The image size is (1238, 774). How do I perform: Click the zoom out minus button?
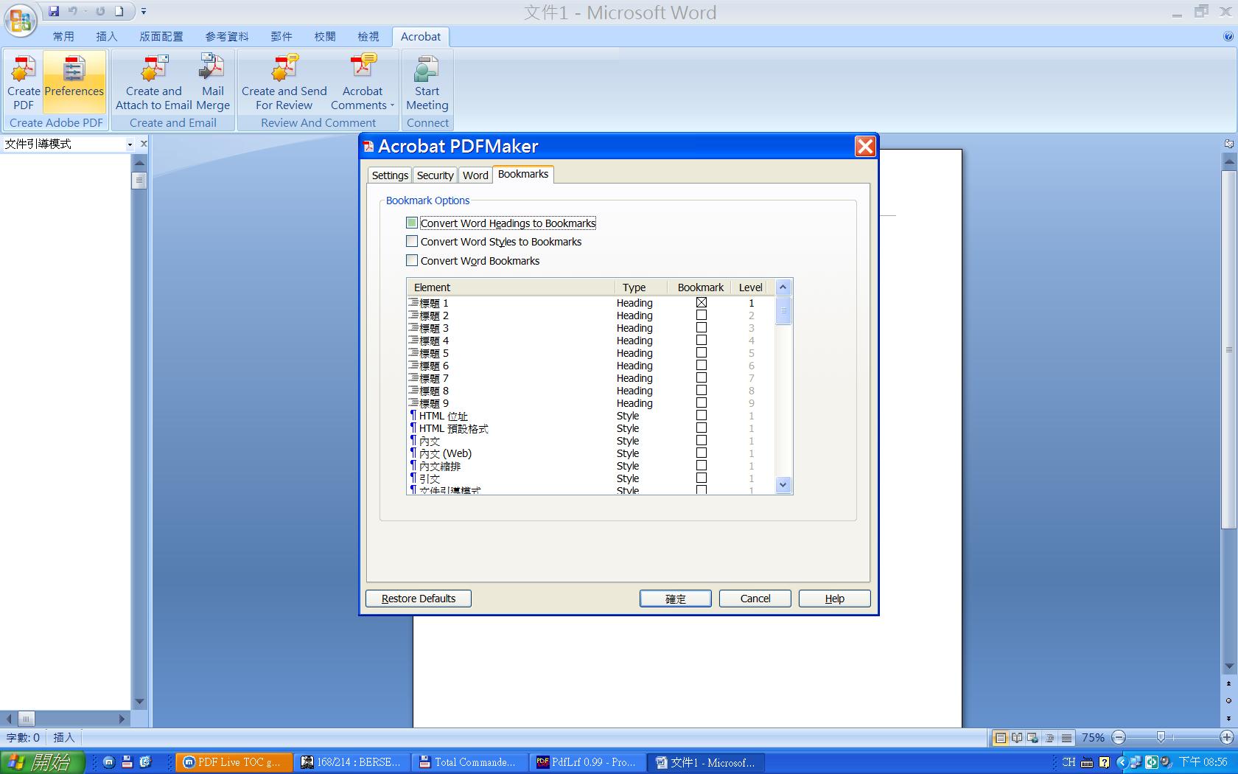coord(1119,737)
